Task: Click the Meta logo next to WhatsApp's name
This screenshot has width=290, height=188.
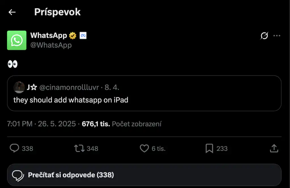Action: tap(82, 35)
